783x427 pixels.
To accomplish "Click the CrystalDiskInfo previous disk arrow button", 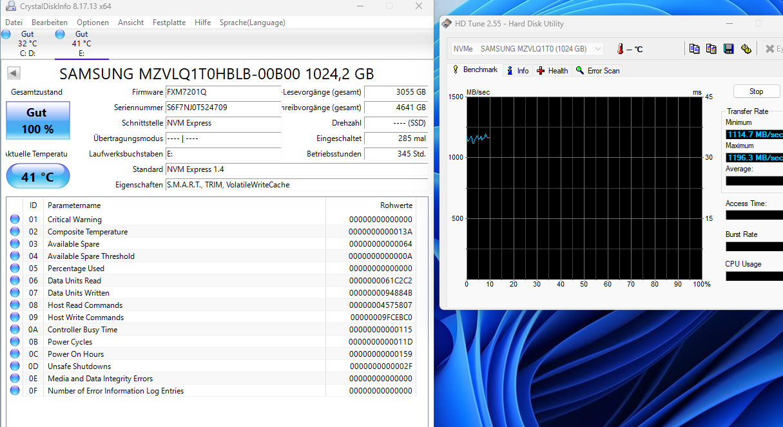I will (14, 73).
